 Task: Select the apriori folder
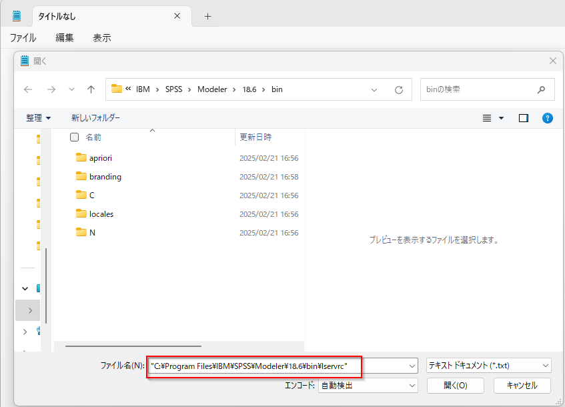pyautogui.click(x=101, y=158)
